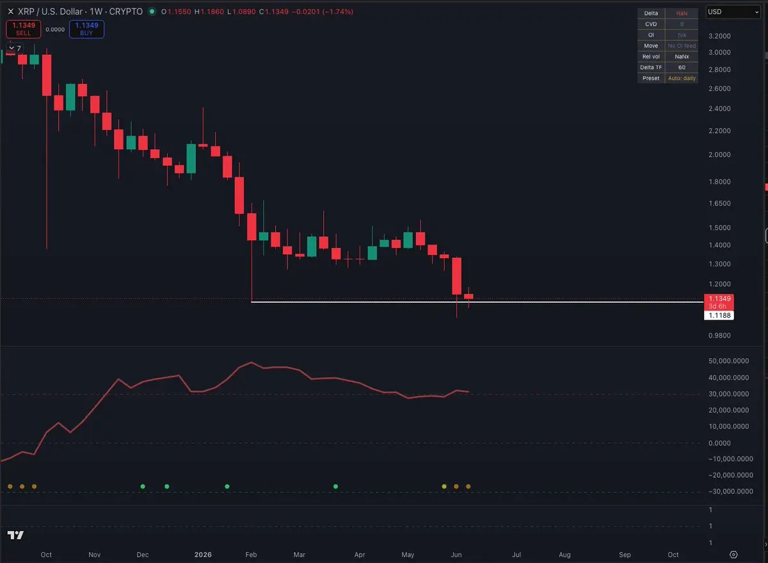Image resolution: width=768 pixels, height=563 pixels.
Task: Click the Jun label on time axis
Action: click(457, 554)
